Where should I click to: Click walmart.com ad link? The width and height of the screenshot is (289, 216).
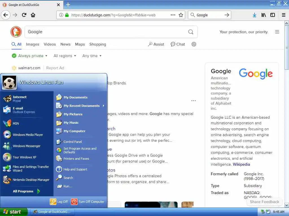29,68
